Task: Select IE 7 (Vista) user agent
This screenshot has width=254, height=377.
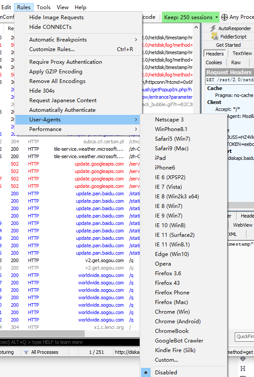Action: (x=168, y=187)
